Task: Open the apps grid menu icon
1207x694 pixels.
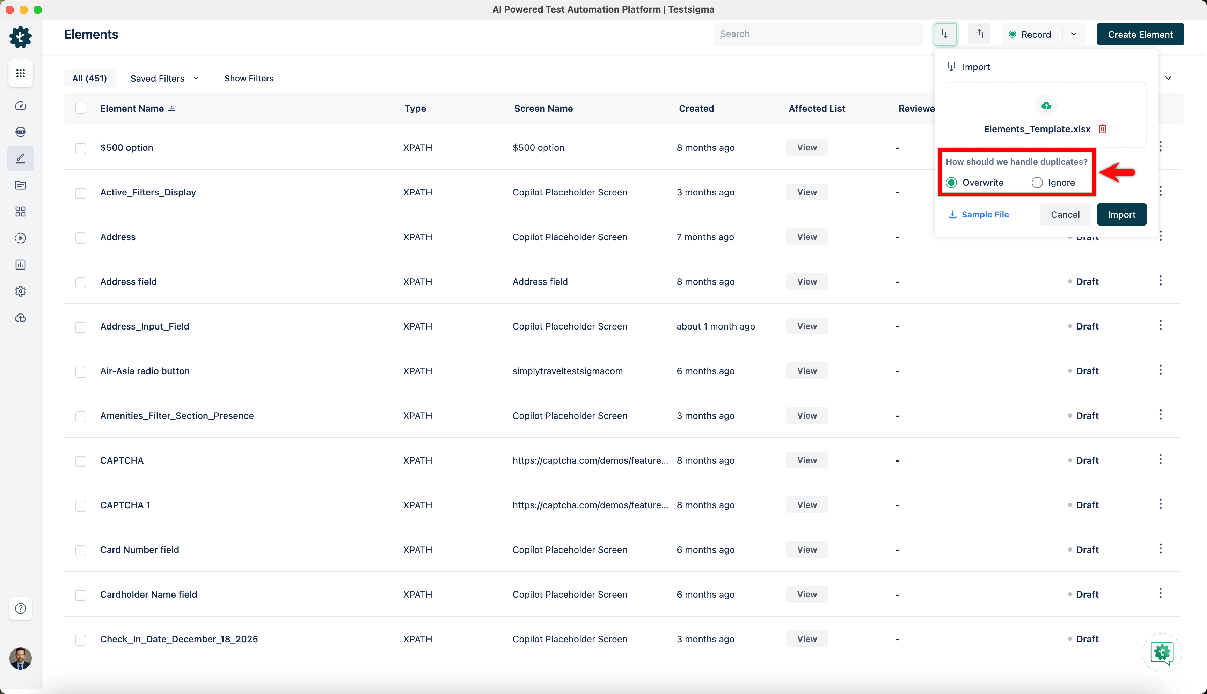Action: (x=20, y=73)
